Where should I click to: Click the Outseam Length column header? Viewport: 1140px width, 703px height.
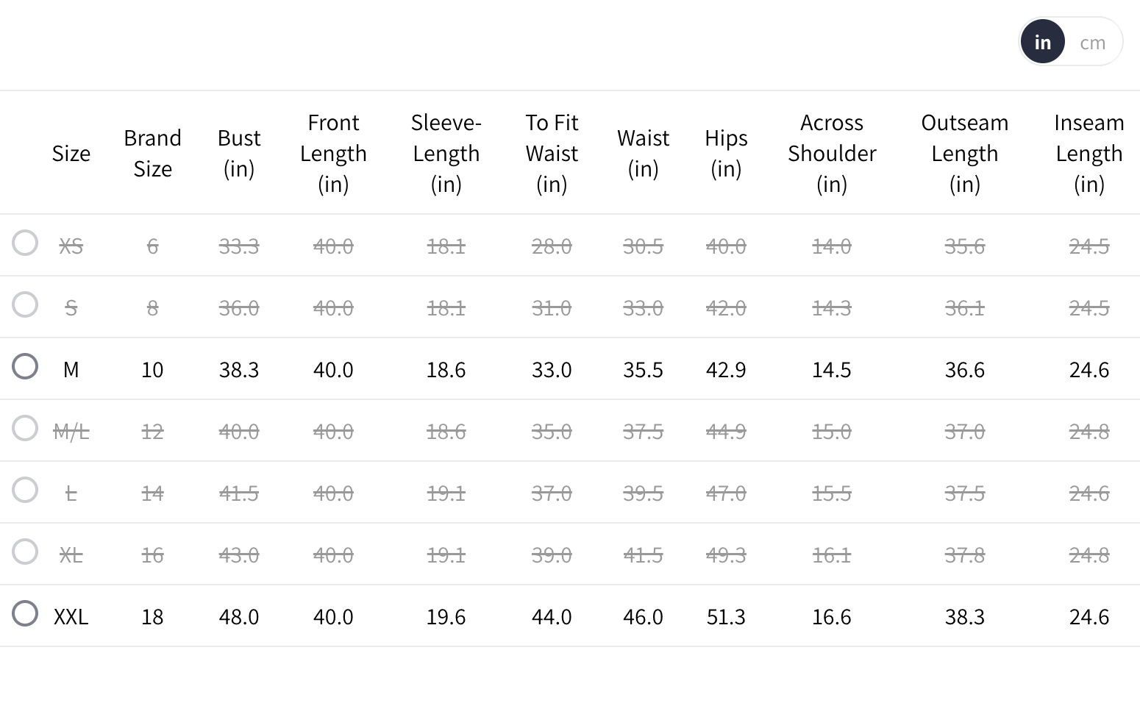(964, 153)
